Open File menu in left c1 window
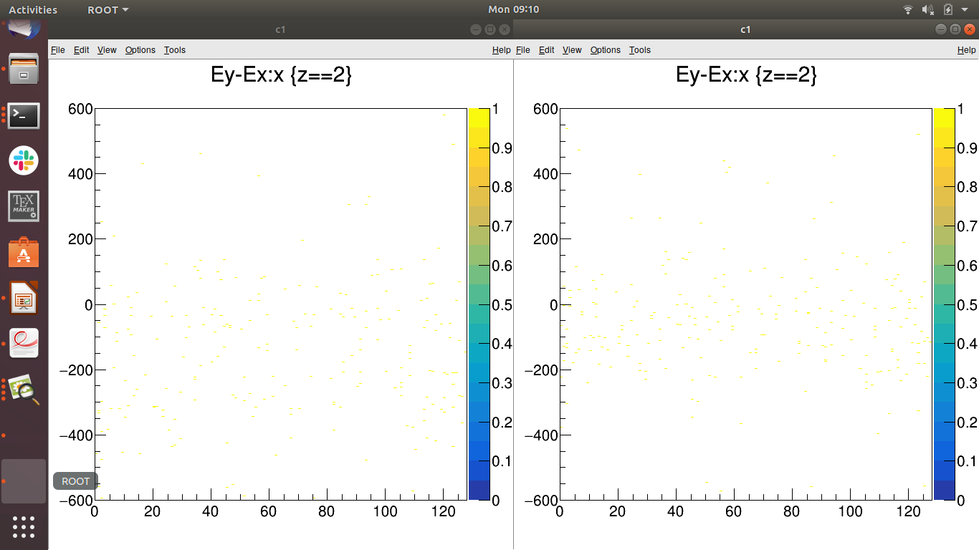Screen dimensions: 979x550 (x=58, y=49)
